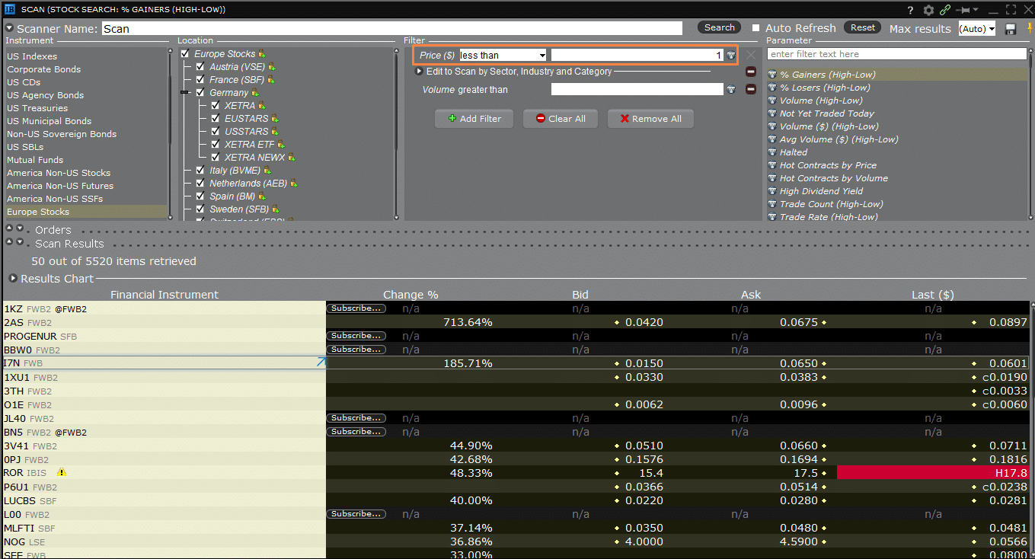
Task: Click the Last ($) column header
Action: click(933, 295)
